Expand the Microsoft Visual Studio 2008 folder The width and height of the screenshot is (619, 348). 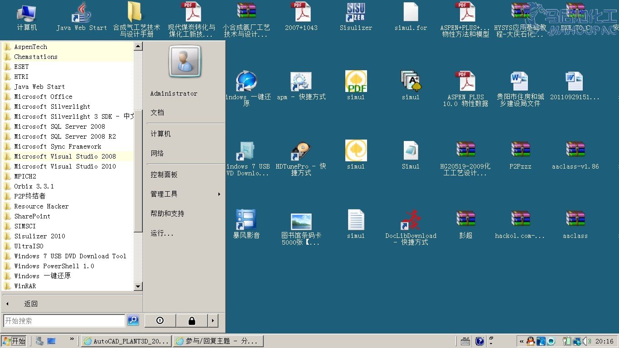pos(68,156)
